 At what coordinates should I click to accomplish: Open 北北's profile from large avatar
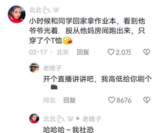click(17, 14)
